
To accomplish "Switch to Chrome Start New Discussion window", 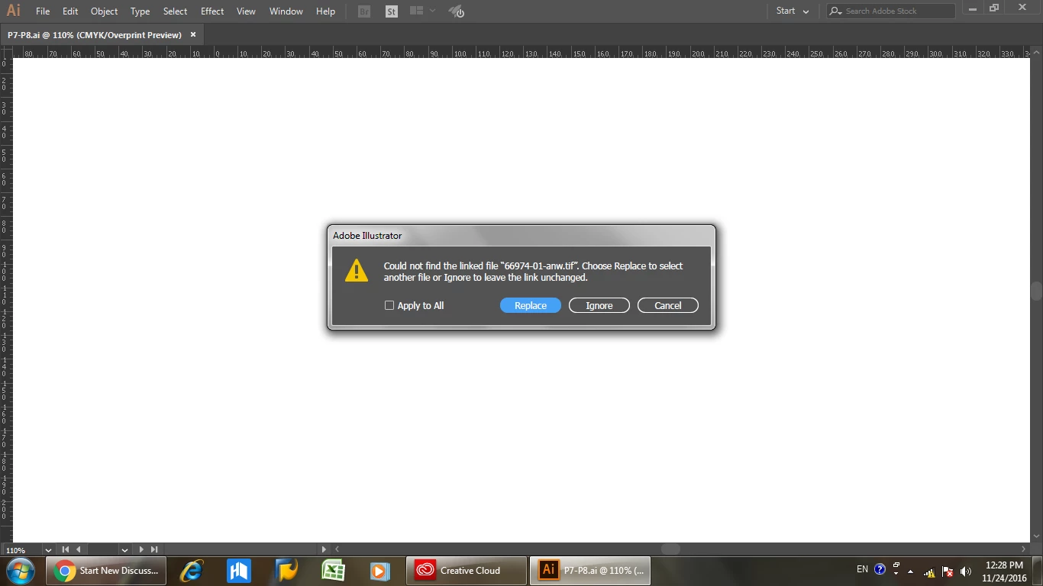I will [106, 571].
